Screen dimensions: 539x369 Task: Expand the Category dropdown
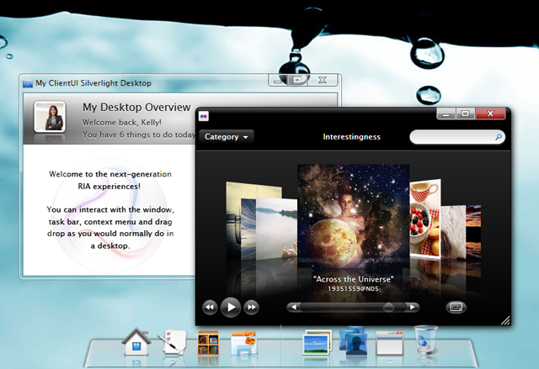[x=227, y=137]
